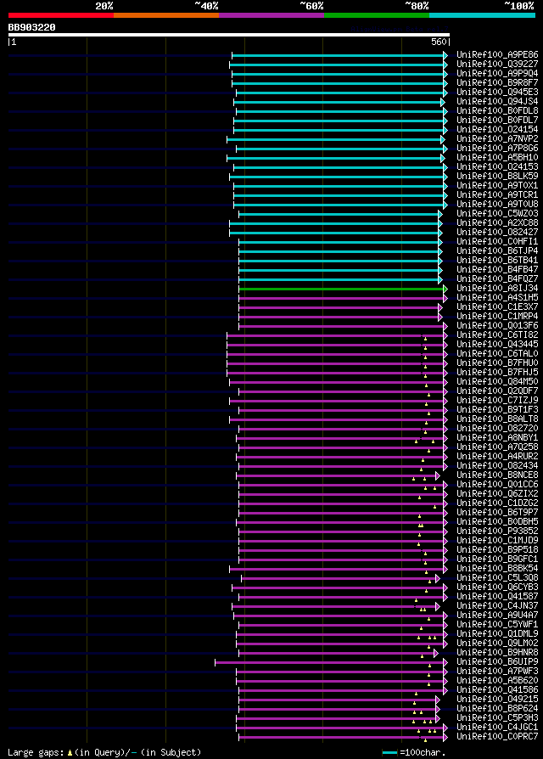Go to the UniRef100_B8ALT8 entry
Viewport: 543px width, 759px height.
(x=497, y=419)
